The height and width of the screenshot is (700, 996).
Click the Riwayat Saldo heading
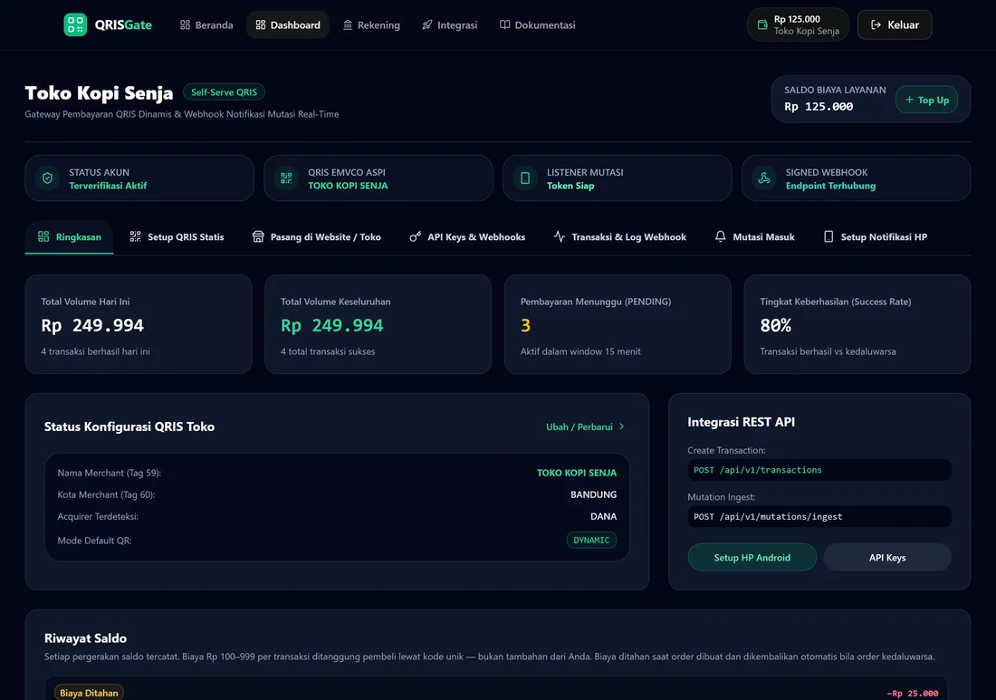(85, 638)
